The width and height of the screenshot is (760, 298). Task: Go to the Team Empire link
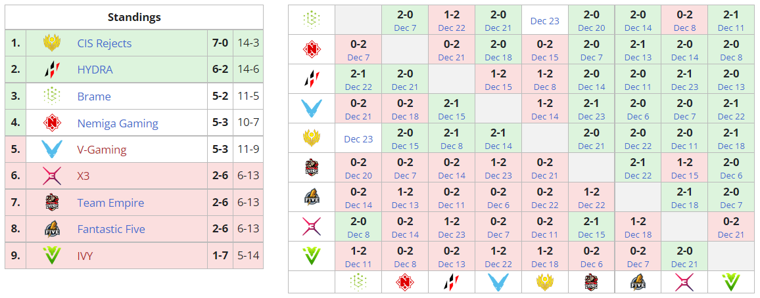[110, 203]
